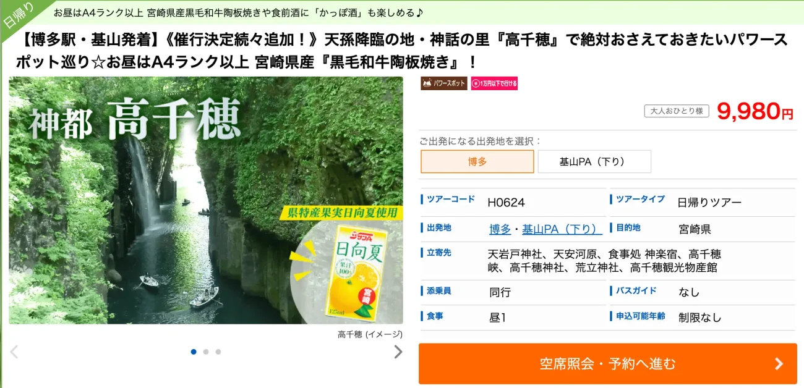Click the 高千穂 gorge main photo
The height and width of the screenshot is (388, 804).
coord(206,200)
